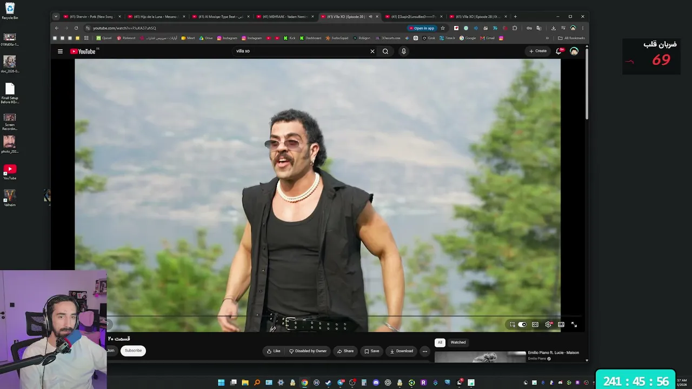Viewport: 692px width, 389px height.
Task: Start voice search with the microphone
Action: [403, 51]
